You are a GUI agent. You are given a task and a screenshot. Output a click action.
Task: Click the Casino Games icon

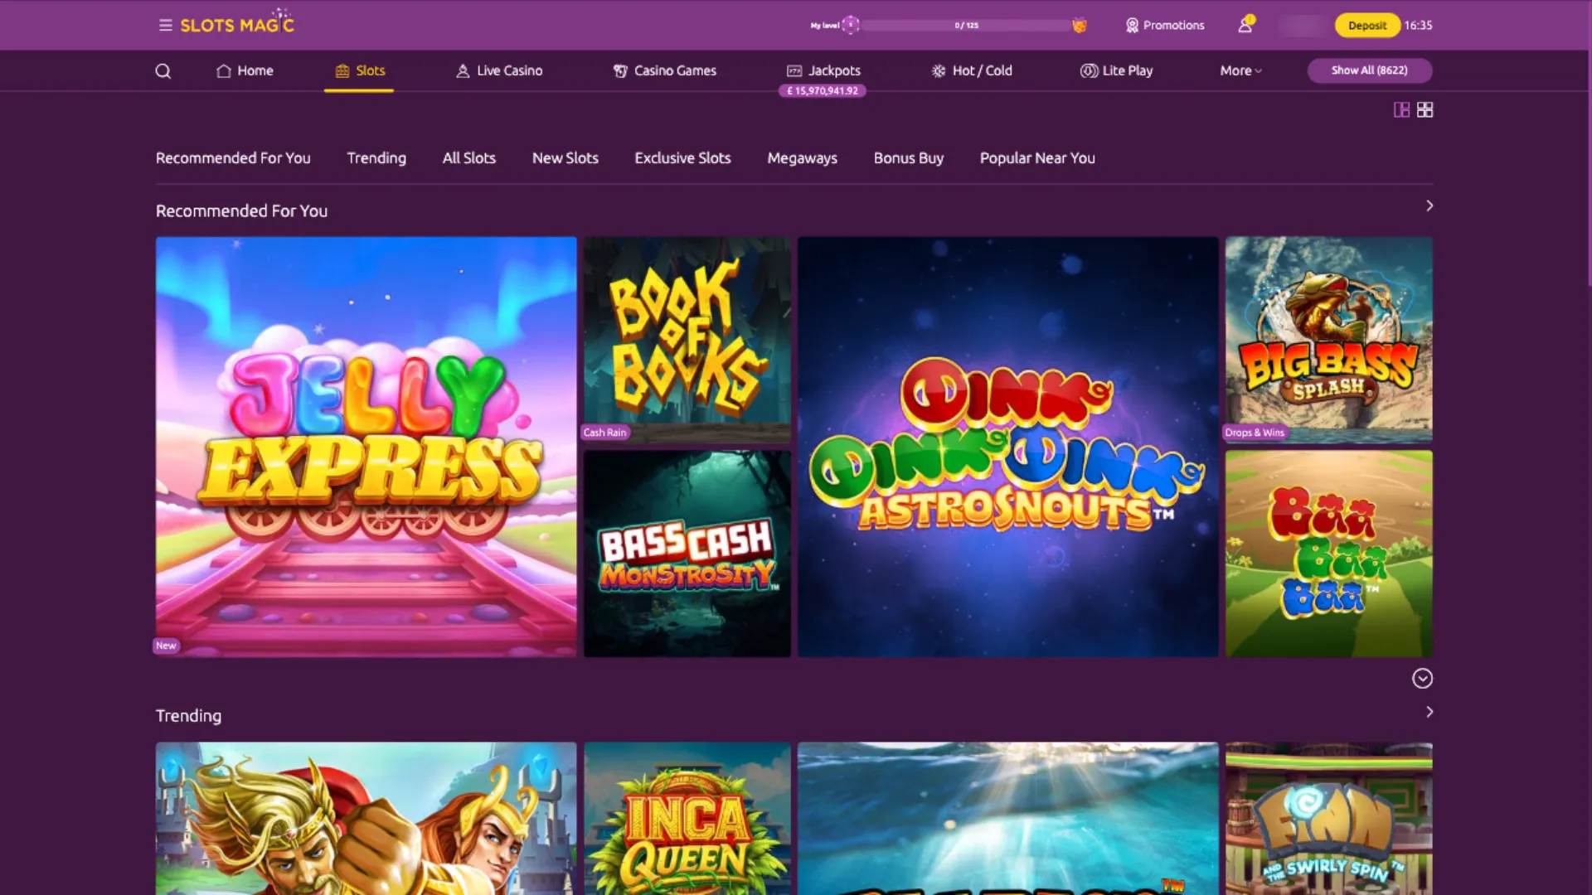click(x=620, y=70)
